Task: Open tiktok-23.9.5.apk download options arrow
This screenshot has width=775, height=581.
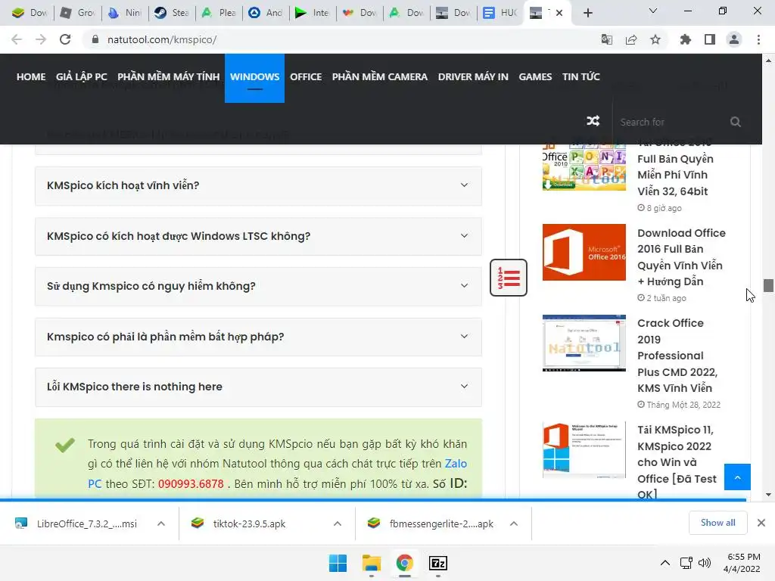Action: 338,524
